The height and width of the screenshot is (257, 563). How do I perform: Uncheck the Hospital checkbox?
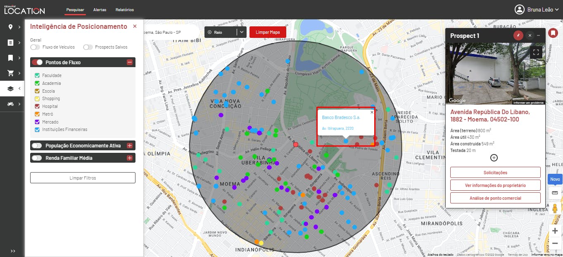(37, 106)
